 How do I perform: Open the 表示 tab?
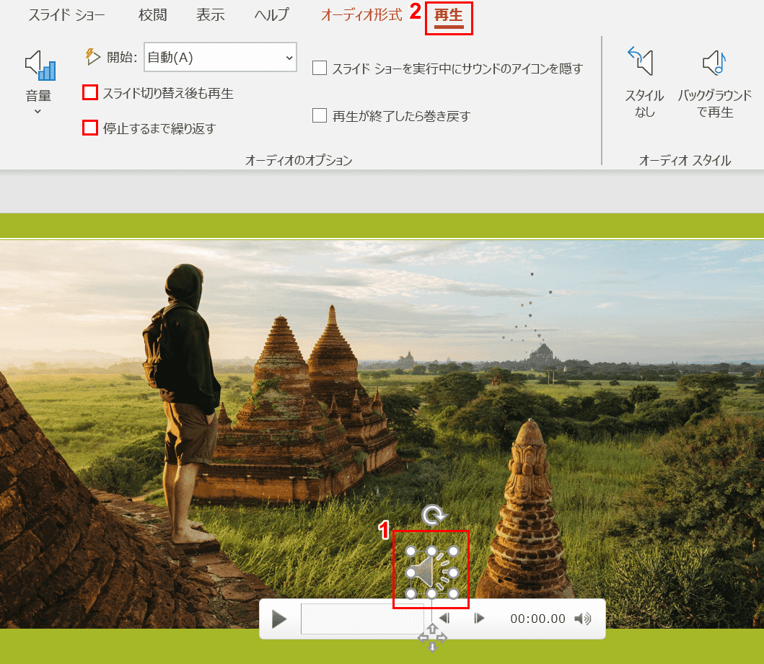[x=211, y=15]
